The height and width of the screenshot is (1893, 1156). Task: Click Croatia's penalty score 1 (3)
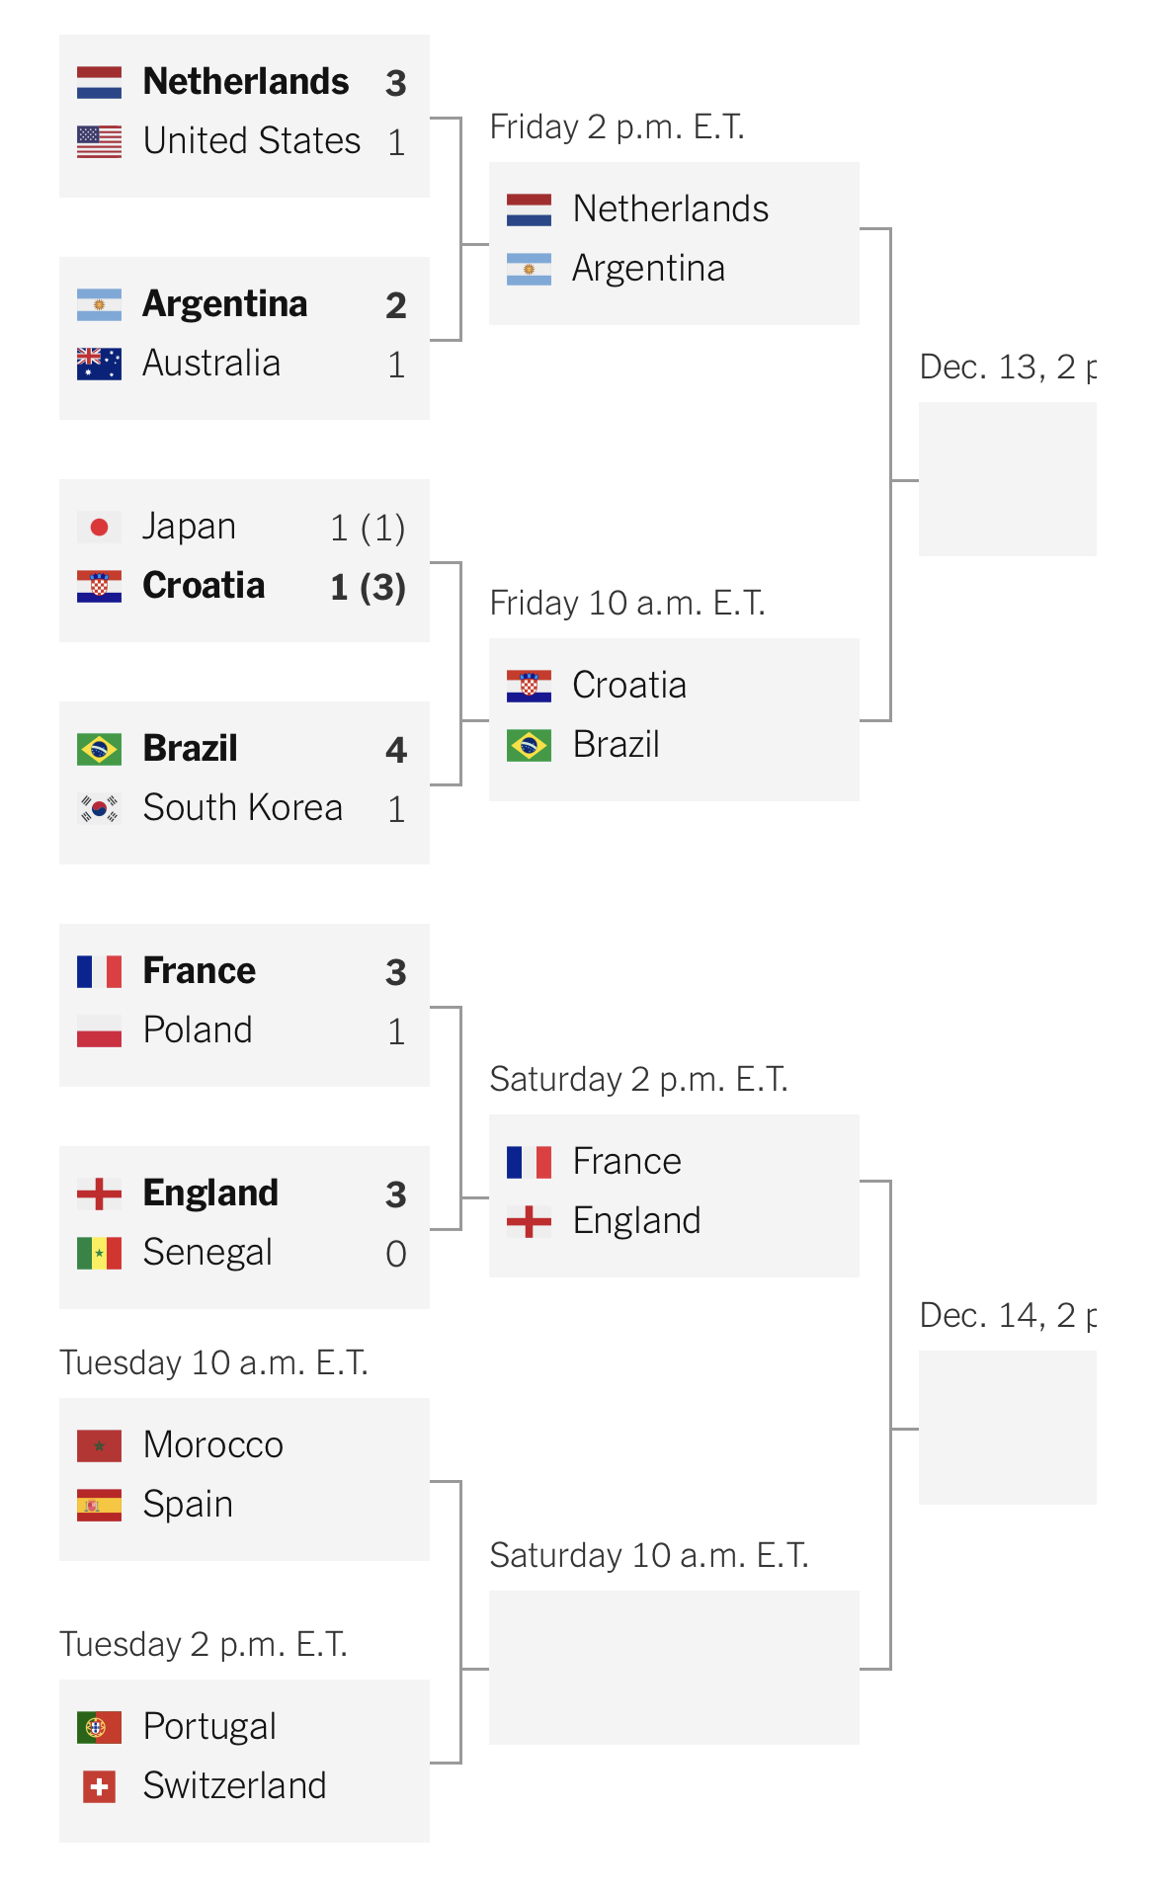click(x=368, y=587)
